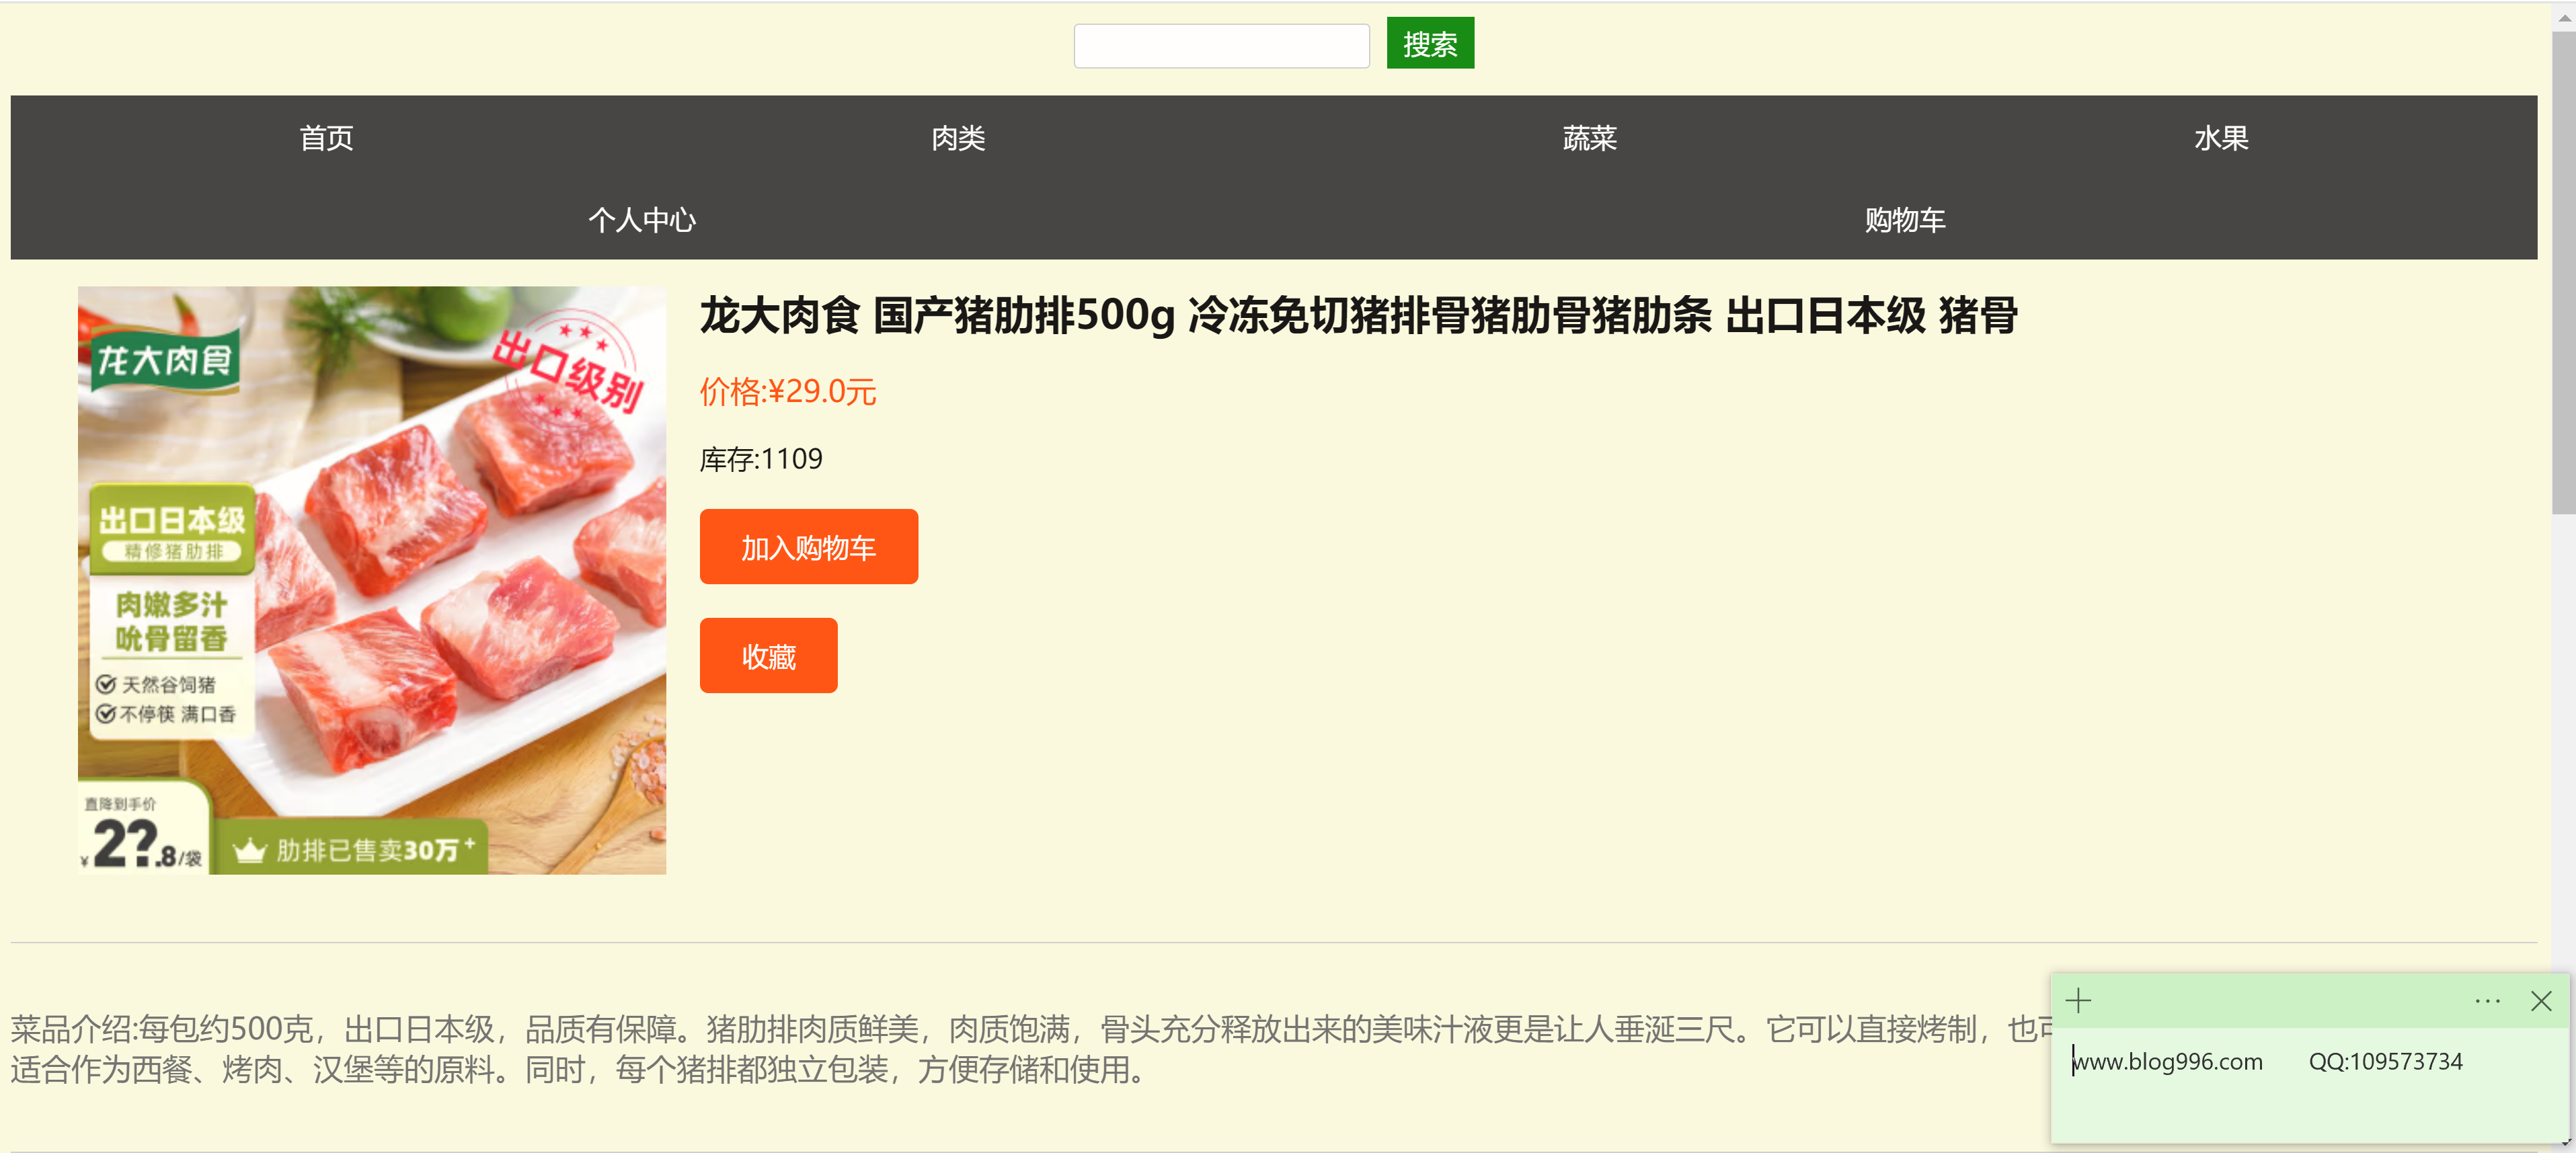This screenshot has width=2576, height=1153.
Task: Click the green 搜索 button
Action: [x=1429, y=43]
